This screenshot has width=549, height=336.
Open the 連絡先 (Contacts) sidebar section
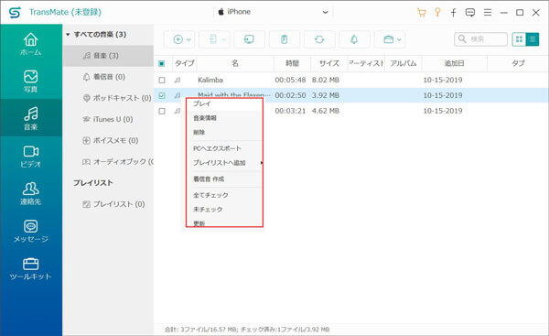[31, 193]
